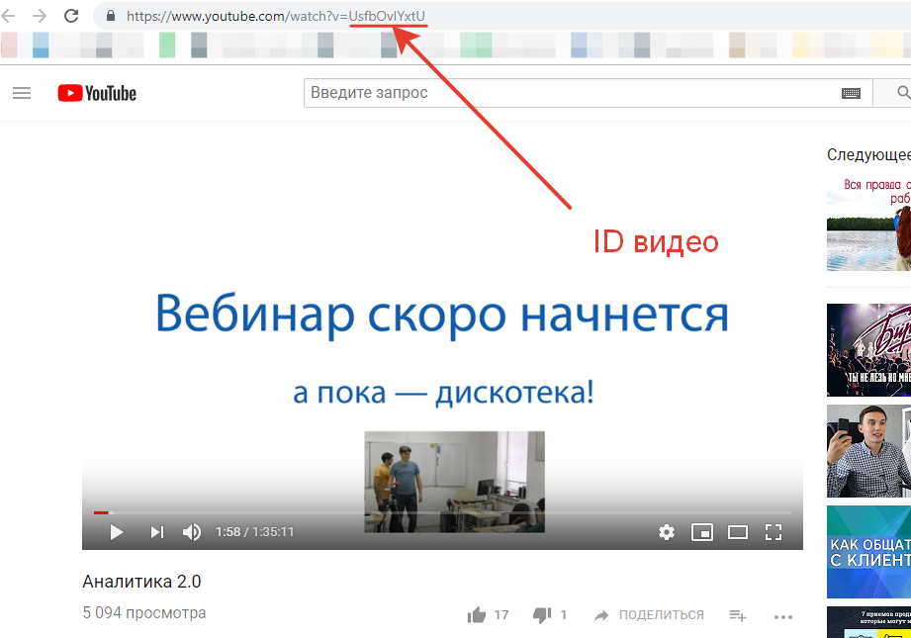Screen dimensions: 911x638
Task: Go back to the previous browser page
Action: click(x=8, y=16)
